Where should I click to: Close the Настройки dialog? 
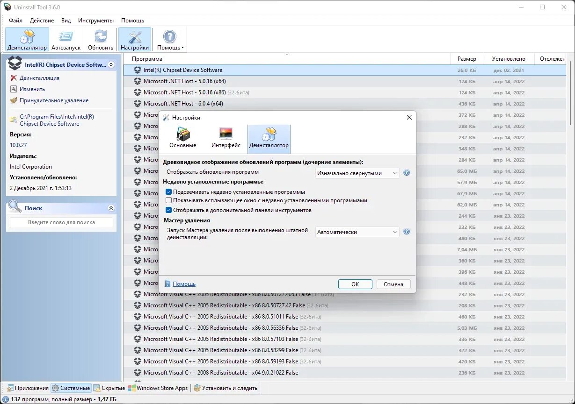[409, 117]
